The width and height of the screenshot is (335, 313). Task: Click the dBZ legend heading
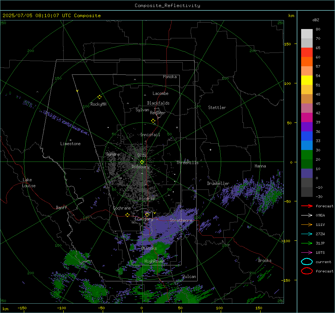[316, 20]
